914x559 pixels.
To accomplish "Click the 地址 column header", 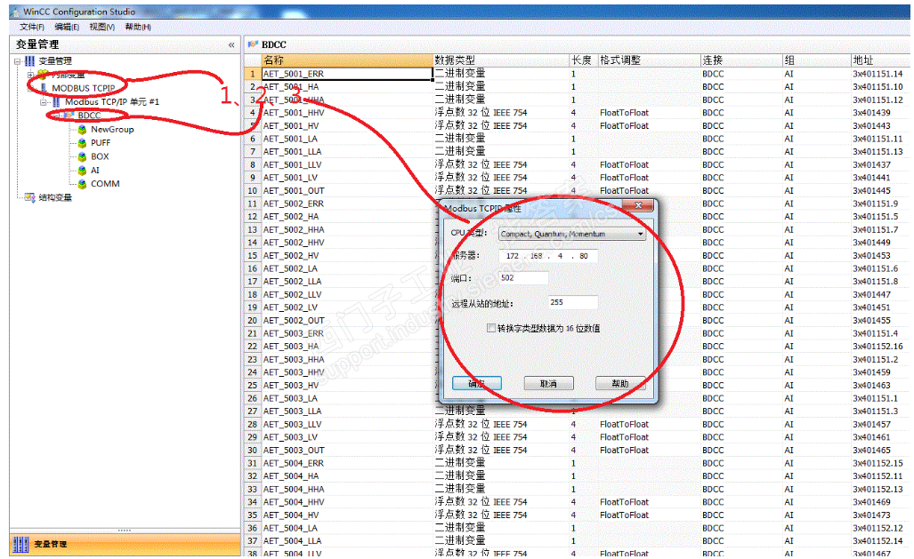I will [880, 60].
